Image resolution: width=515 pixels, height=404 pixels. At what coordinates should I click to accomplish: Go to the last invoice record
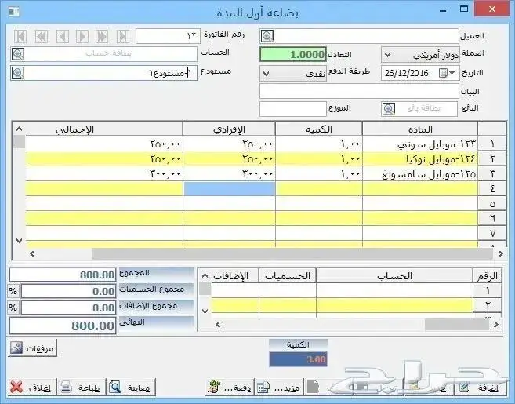tap(123, 36)
